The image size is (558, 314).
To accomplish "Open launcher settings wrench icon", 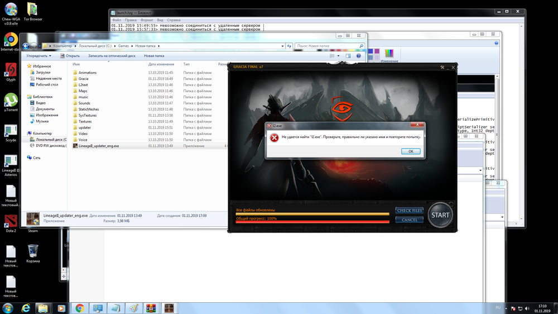I will [x=442, y=67].
